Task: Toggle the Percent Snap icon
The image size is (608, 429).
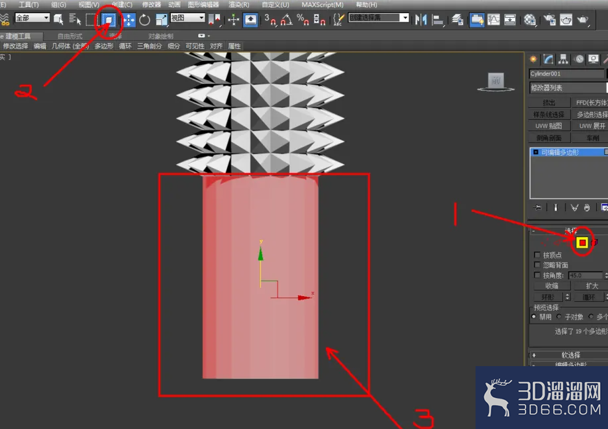Action: [303, 19]
